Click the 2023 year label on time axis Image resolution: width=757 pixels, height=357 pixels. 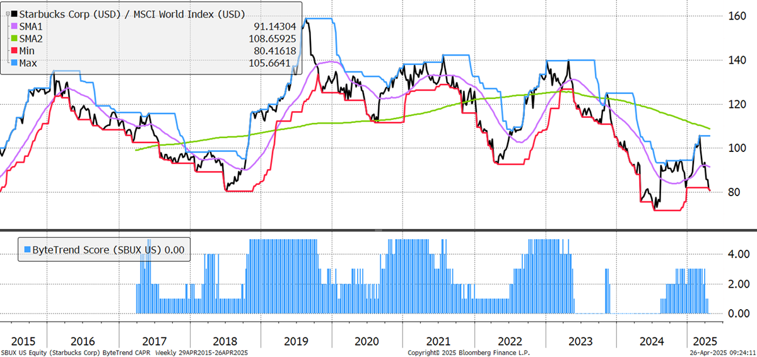[581, 341]
